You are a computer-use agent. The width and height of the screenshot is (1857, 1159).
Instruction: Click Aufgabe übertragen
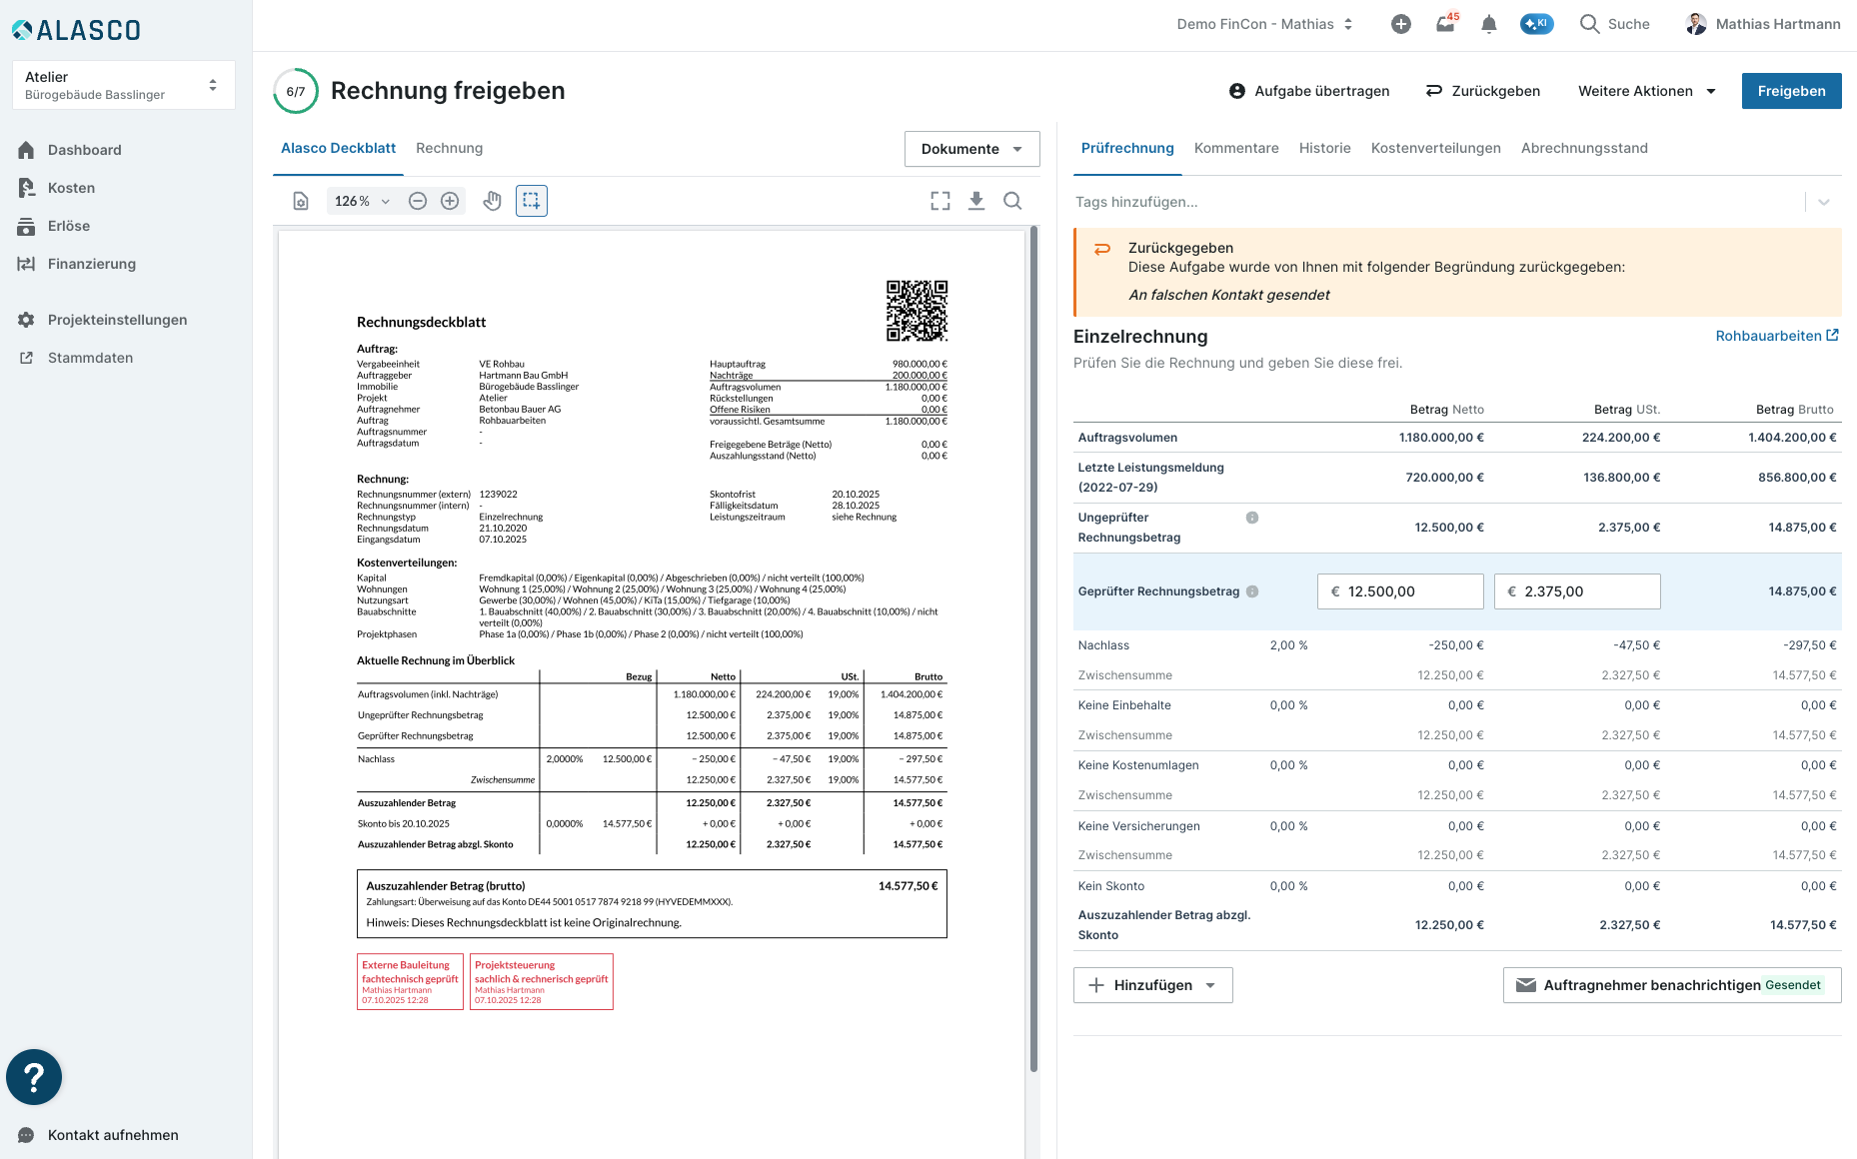[x=1309, y=91]
